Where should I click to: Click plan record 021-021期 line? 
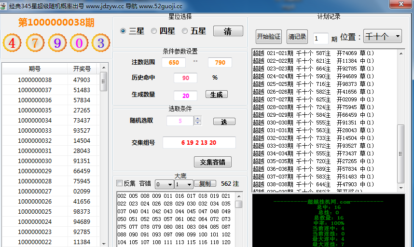coord(314,53)
